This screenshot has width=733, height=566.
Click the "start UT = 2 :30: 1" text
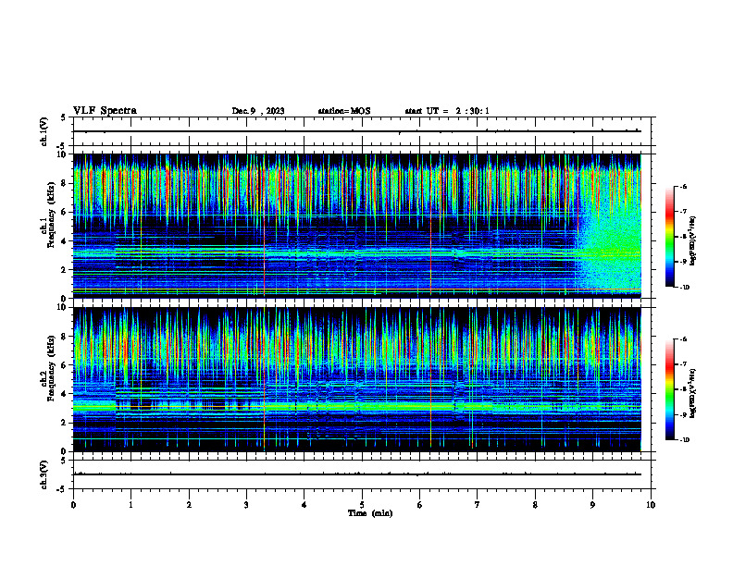[447, 111]
